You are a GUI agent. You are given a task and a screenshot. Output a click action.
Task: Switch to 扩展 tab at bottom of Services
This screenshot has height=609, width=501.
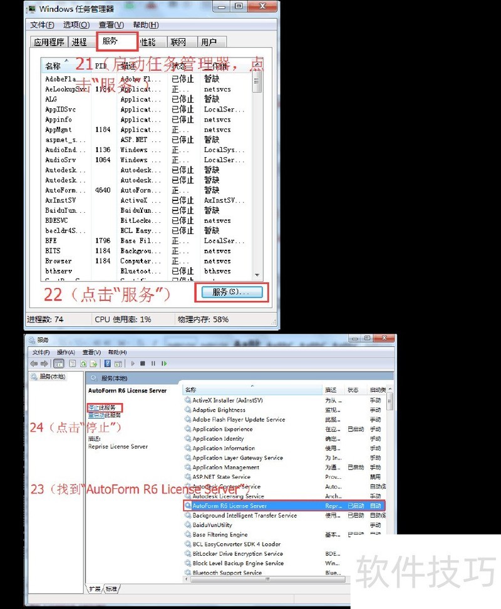(95, 589)
